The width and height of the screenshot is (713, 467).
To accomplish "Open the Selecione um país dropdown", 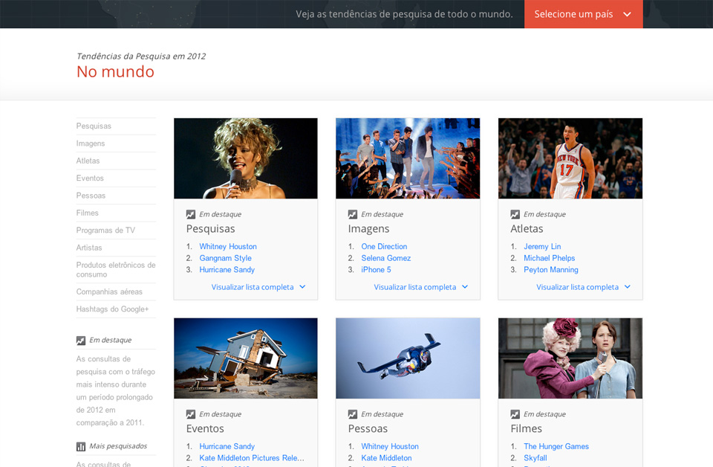I will click(x=583, y=14).
